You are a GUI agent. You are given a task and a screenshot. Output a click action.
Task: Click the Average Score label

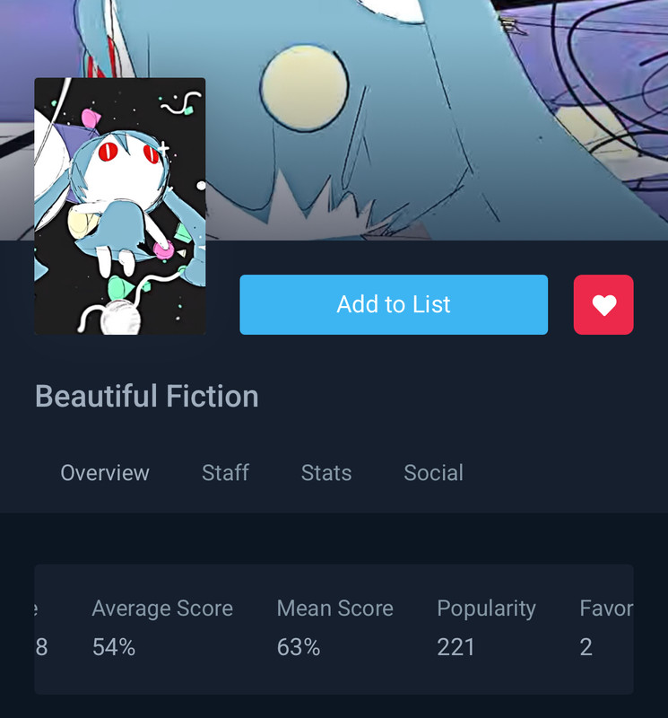pyautogui.click(x=162, y=609)
